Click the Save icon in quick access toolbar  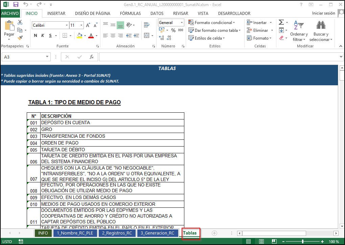click(x=16, y=5)
